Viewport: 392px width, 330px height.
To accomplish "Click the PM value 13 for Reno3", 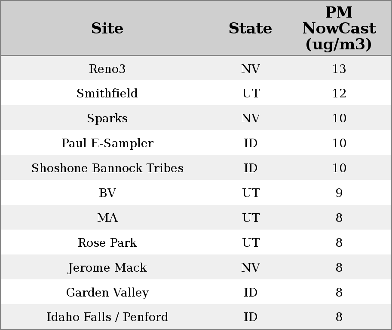I will 339,69.
